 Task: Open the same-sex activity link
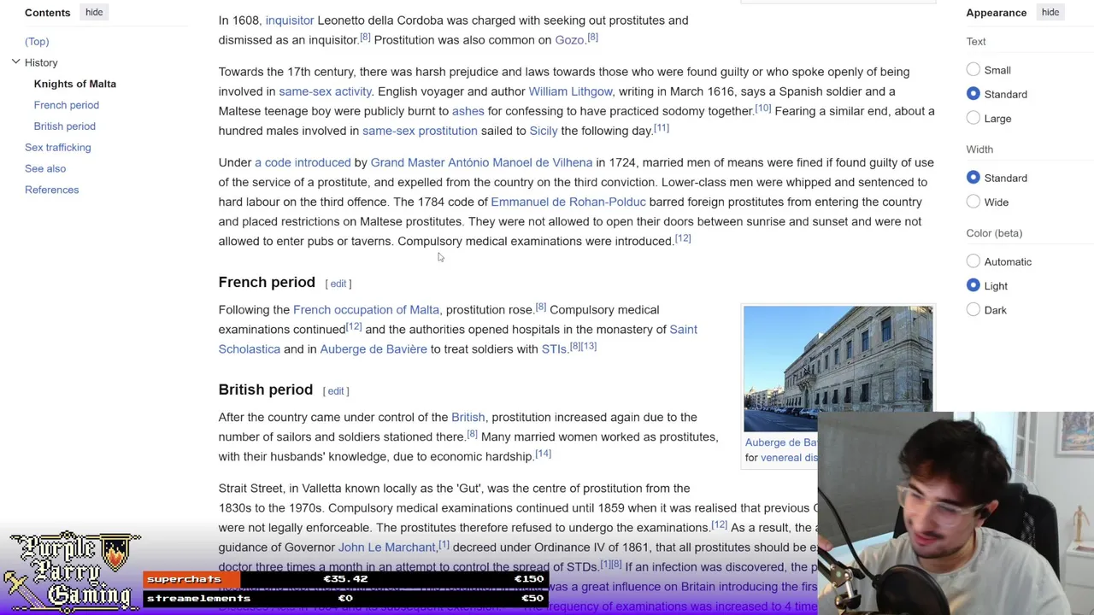pos(325,91)
